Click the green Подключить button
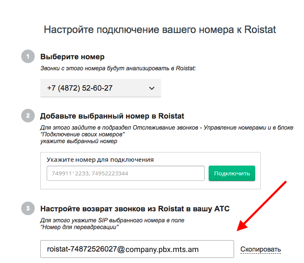 [231, 173]
